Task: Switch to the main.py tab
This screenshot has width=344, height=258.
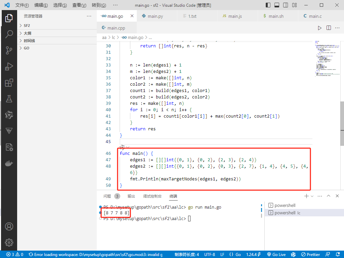Action: [x=157, y=16]
